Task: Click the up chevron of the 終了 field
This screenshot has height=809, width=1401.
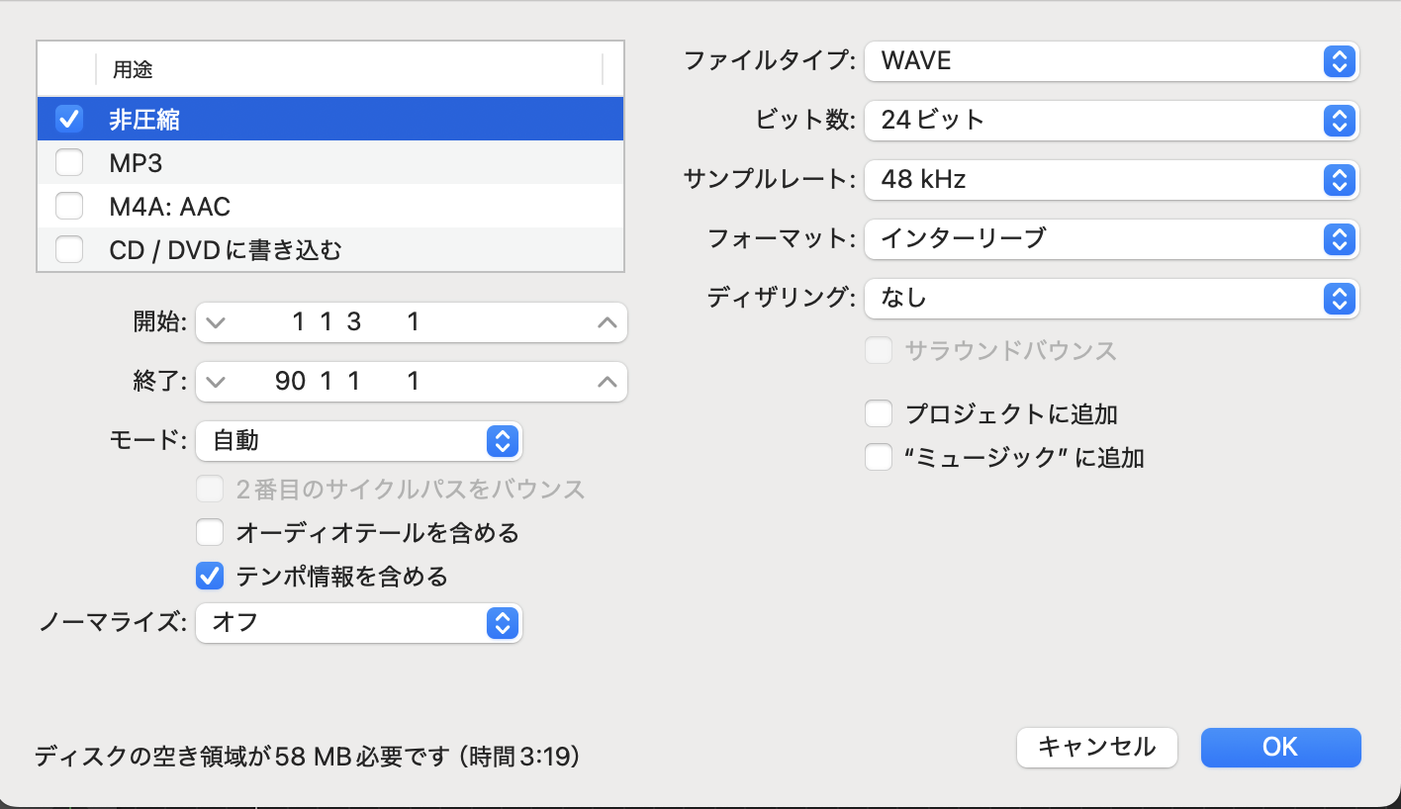Action: click(x=607, y=382)
